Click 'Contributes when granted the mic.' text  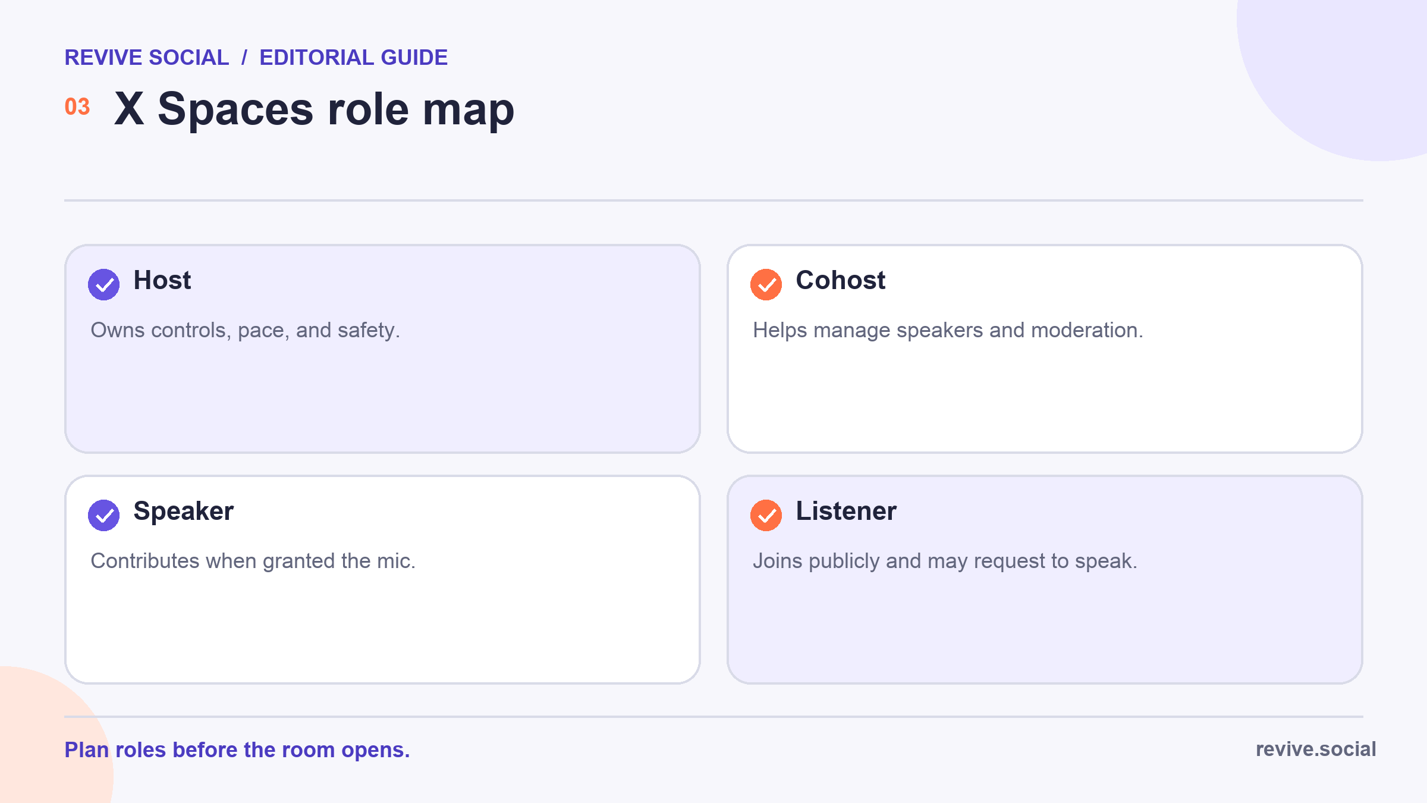pyautogui.click(x=253, y=561)
